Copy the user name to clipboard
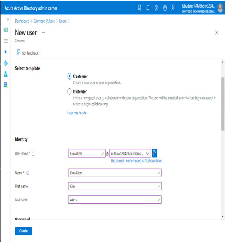The width and height of the screenshot is (225, 243). pos(154,153)
